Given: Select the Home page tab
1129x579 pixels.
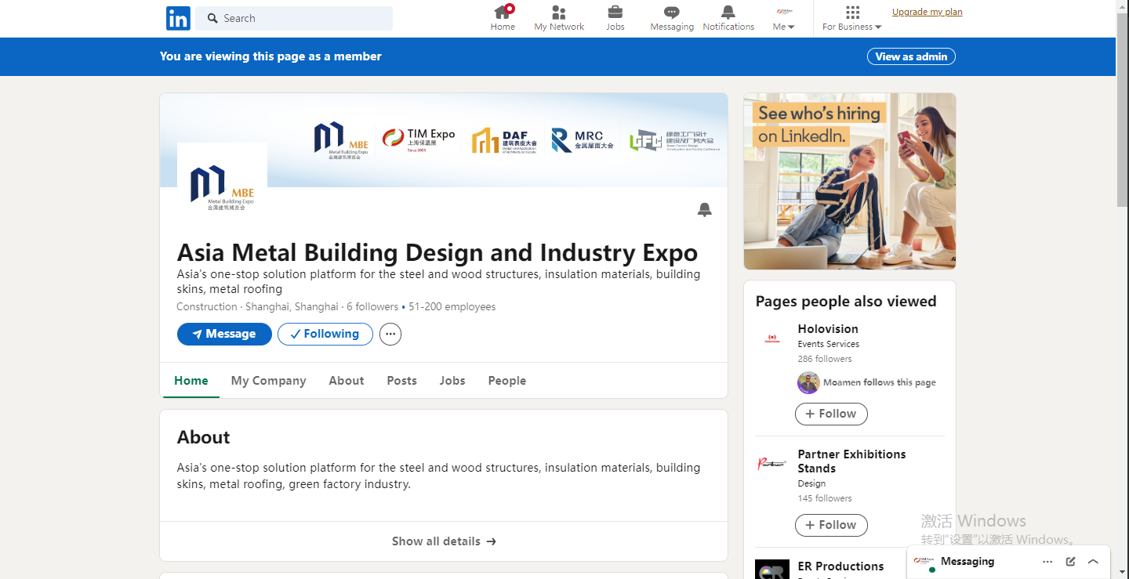Looking at the screenshot, I should click(x=191, y=381).
